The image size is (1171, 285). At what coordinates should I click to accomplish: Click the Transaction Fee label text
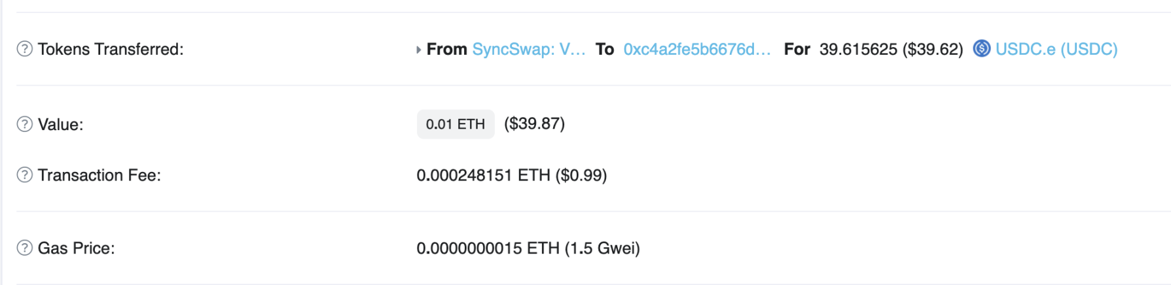coord(99,175)
